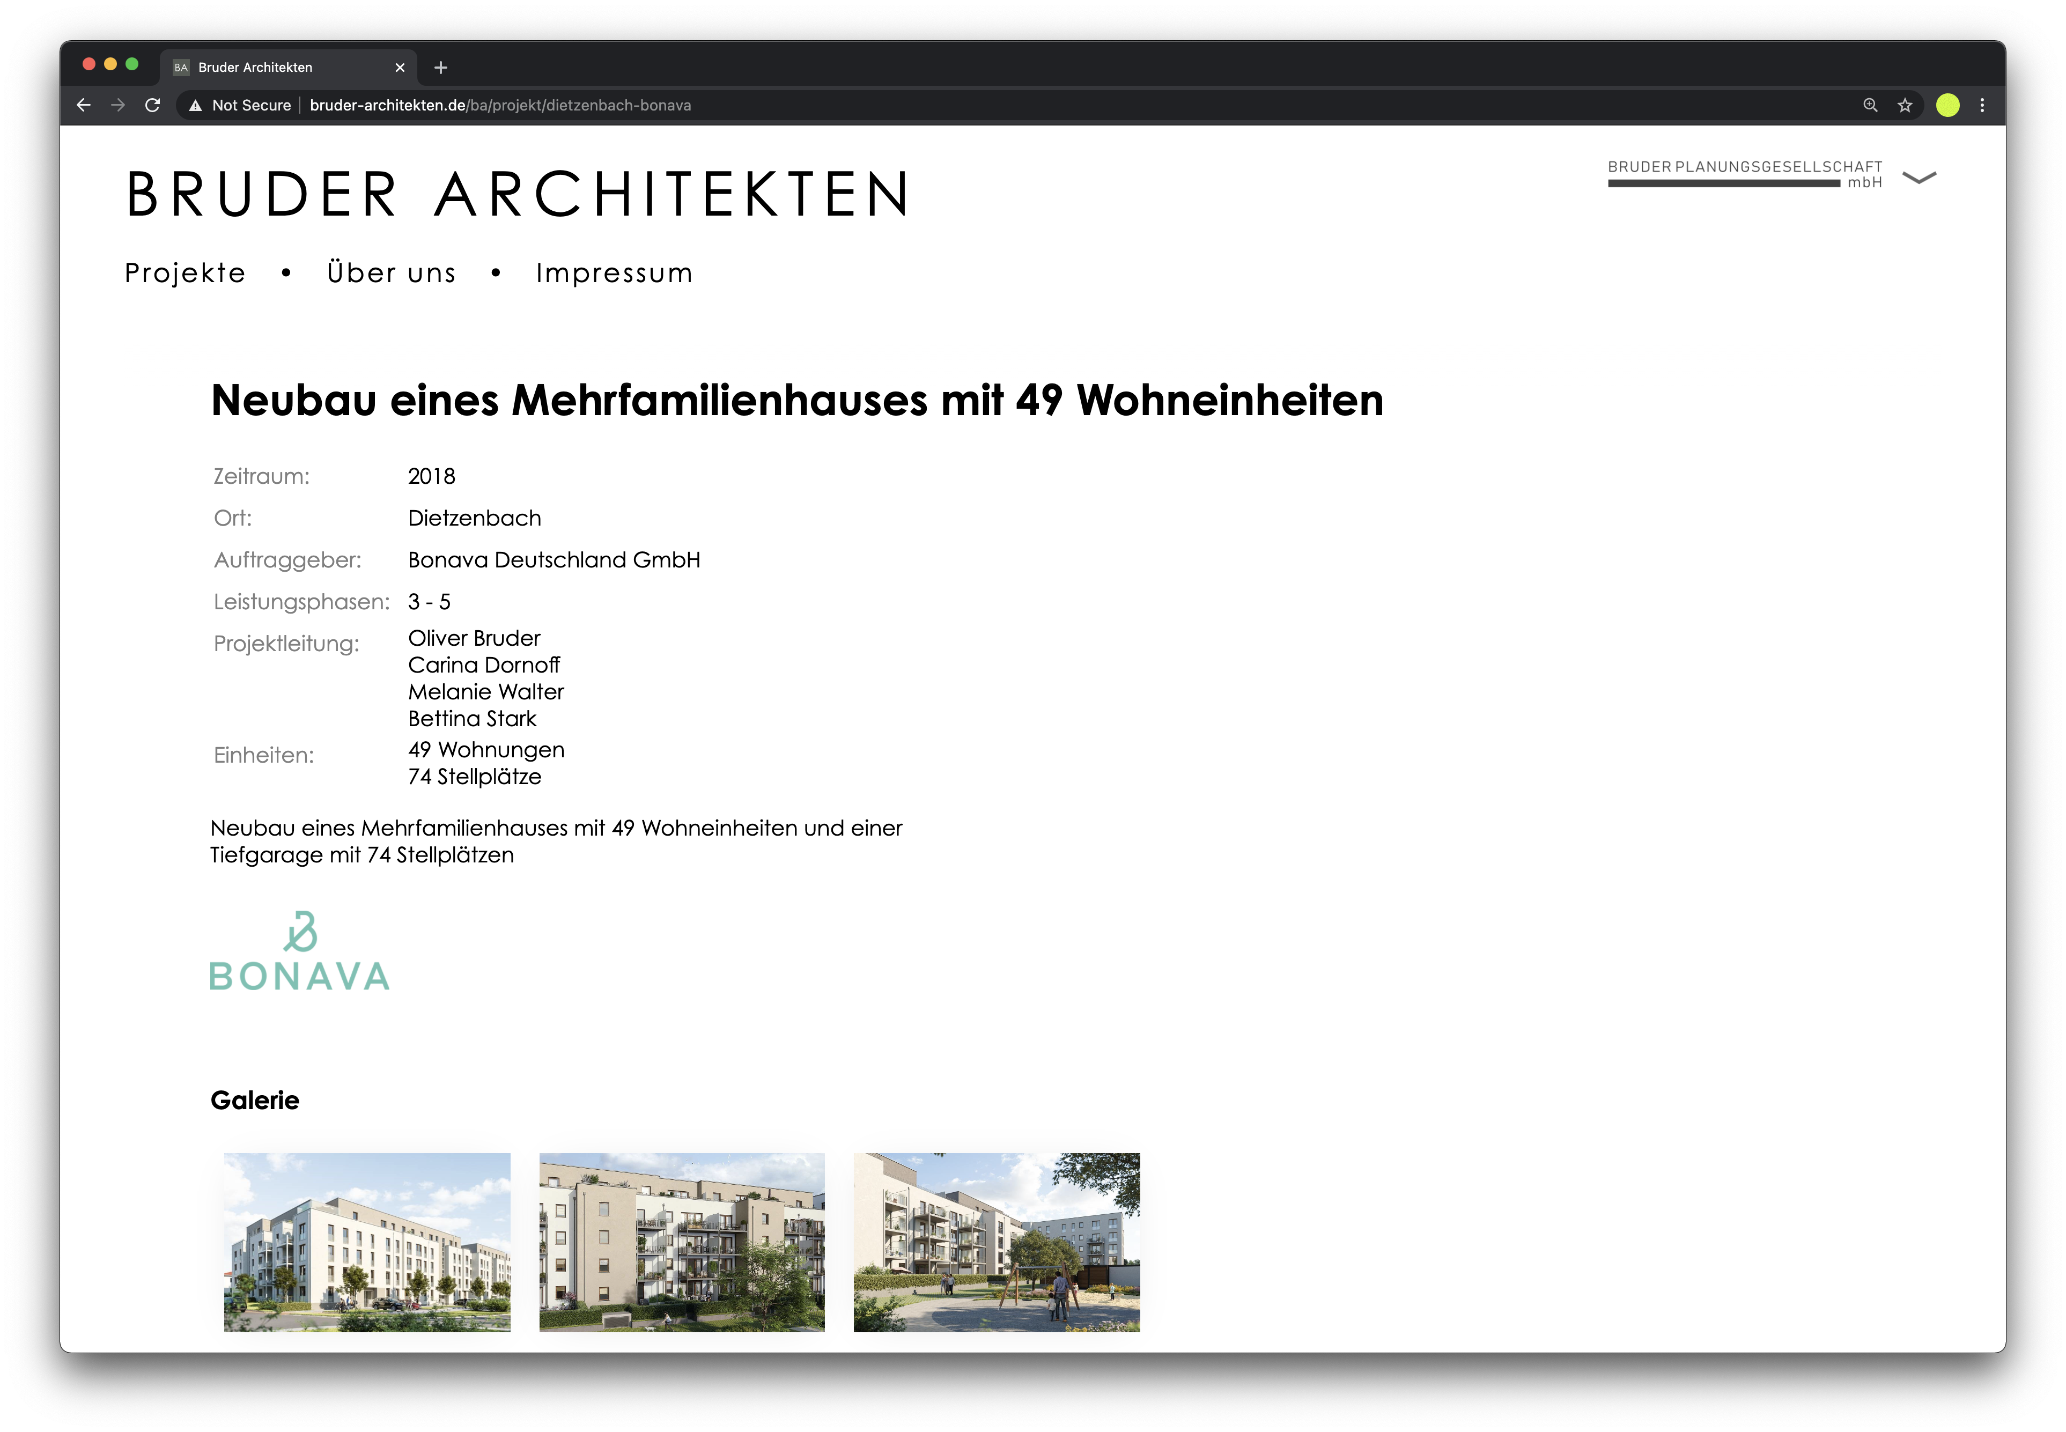Viewport: 2066px width, 1432px height.
Task: Close the Bruder Architekten tab
Action: click(x=400, y=67)
